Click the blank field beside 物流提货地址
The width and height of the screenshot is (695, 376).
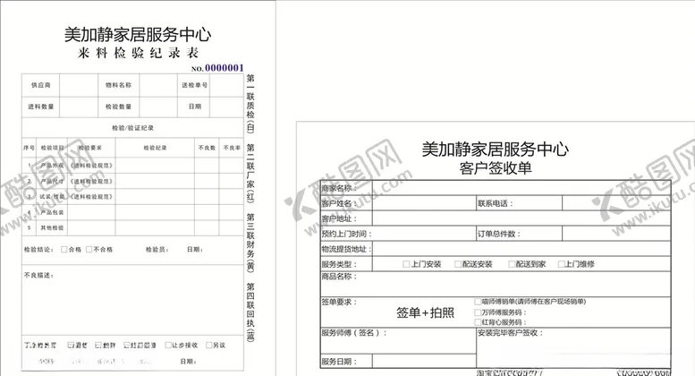tap(521, 249)
